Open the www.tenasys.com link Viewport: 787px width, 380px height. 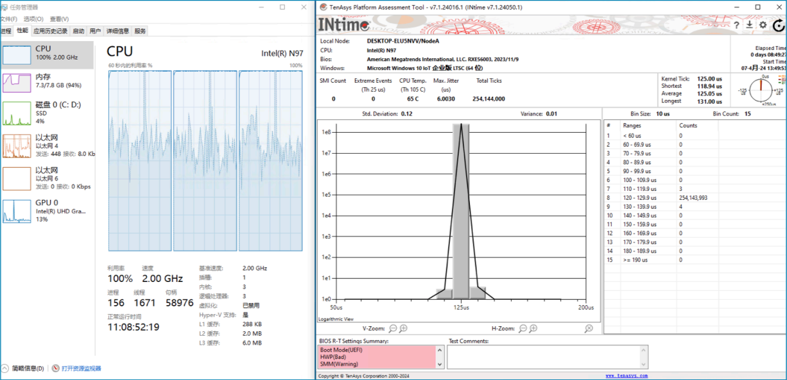(x=627, y=376)
